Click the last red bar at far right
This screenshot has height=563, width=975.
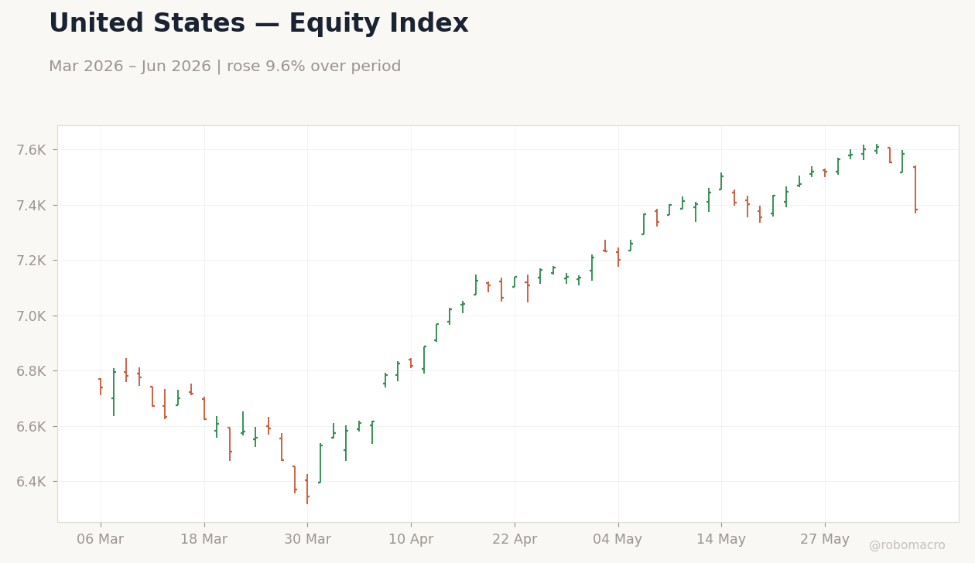pyautogui.click(x=915, y=189)
